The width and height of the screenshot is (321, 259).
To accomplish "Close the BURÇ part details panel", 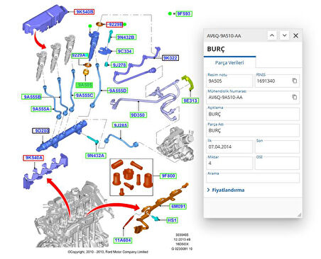I will (295, 35).
